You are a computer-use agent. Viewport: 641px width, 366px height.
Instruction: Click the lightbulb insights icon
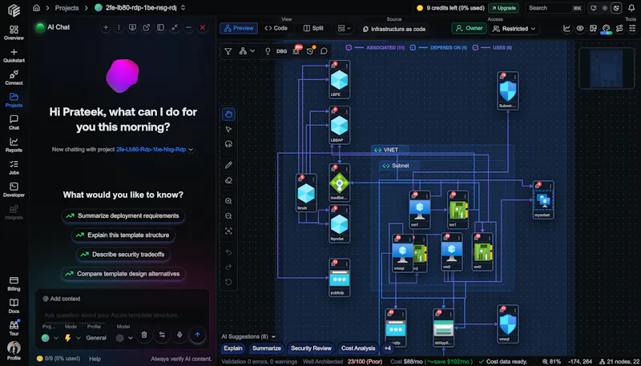pos(268,51)
